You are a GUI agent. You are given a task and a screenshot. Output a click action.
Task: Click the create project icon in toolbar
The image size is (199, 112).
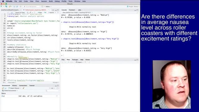tap(6, 7)
